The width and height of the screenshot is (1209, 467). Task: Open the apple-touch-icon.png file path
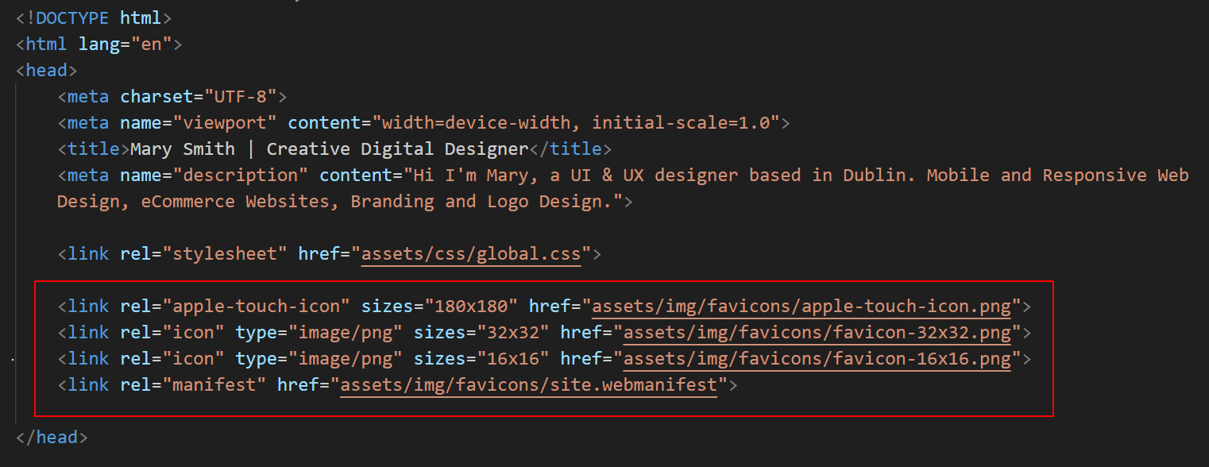(805, 305)
